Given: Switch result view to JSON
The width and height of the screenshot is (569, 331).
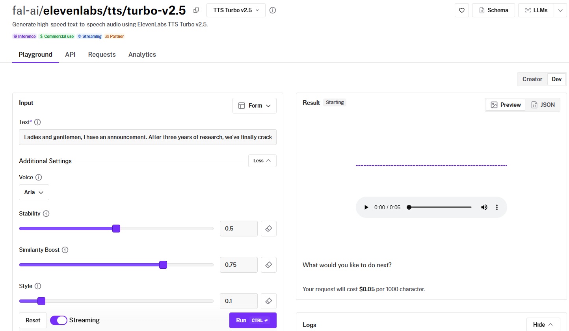Looking at the screenshot, I should pos(543,105).
